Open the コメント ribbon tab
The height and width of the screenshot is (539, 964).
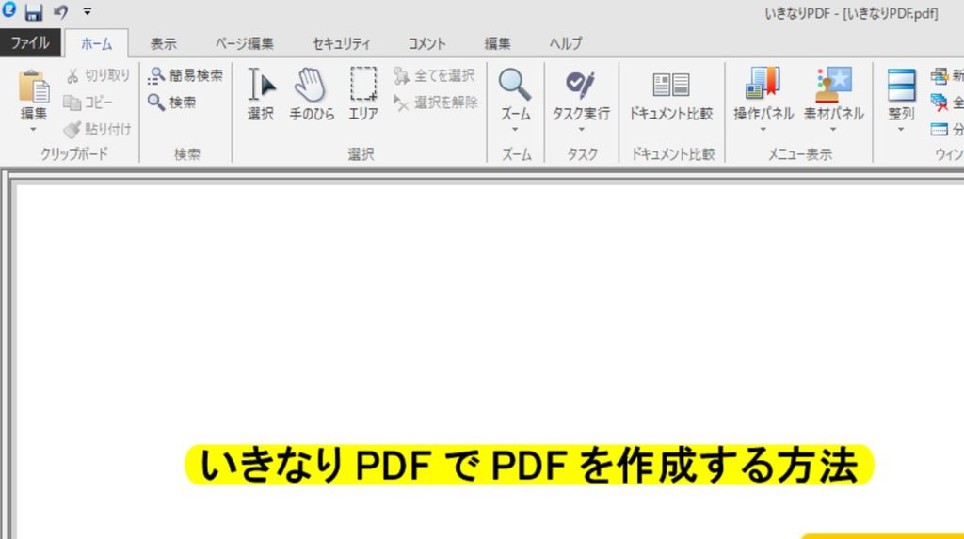point(426,43)
